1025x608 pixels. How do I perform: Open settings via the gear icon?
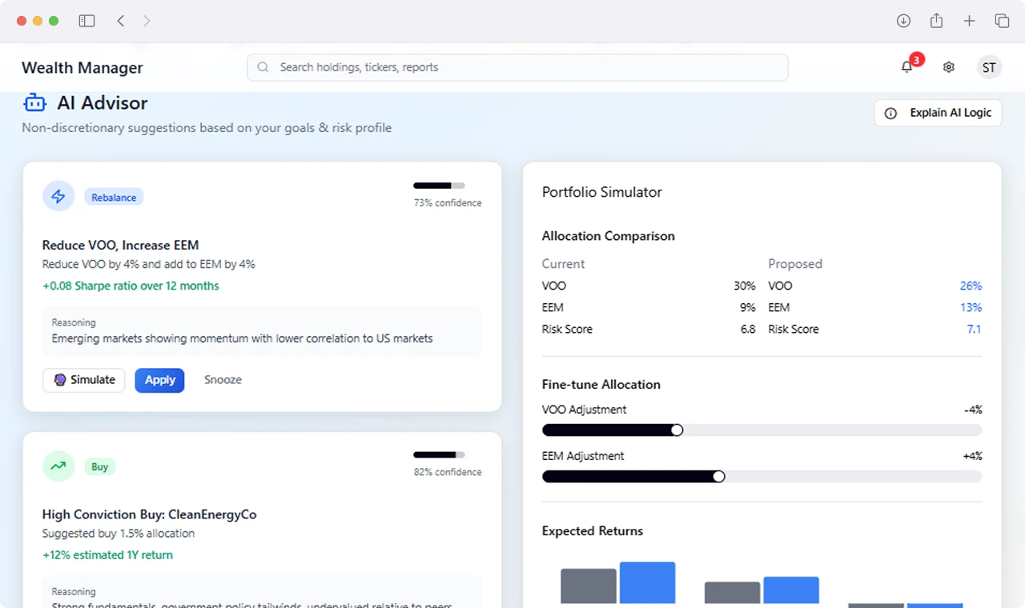tap(949, 67)
